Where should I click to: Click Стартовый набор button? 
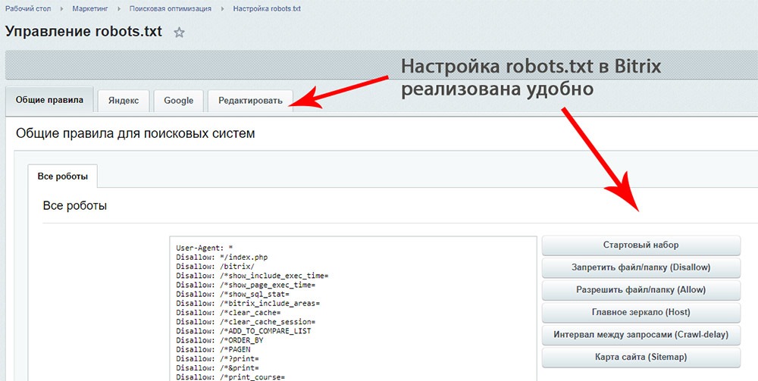[x=641, y=245]
